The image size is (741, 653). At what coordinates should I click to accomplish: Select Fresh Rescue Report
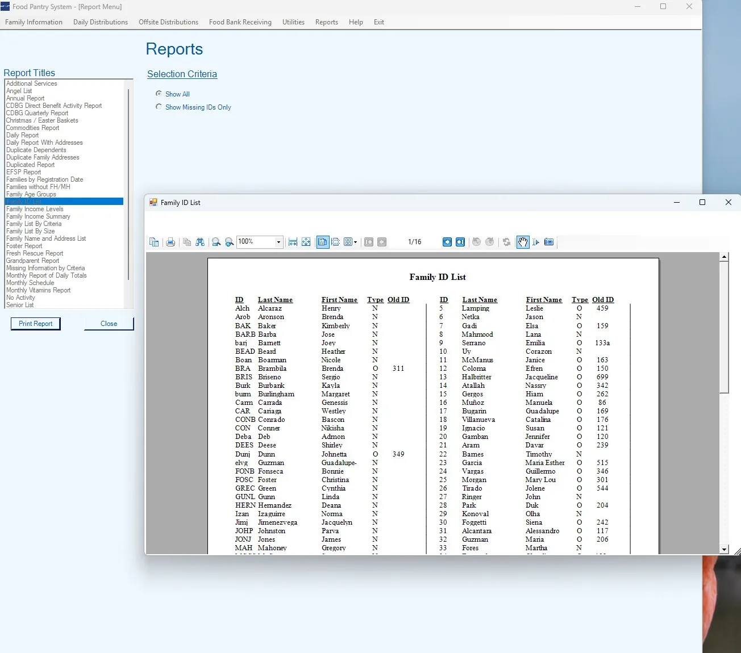(x=64, y=253)
